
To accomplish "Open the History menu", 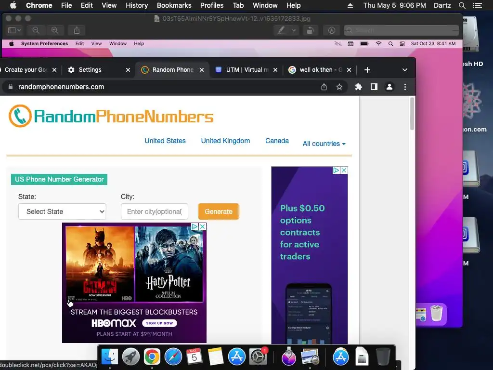I will click(137, 5).
